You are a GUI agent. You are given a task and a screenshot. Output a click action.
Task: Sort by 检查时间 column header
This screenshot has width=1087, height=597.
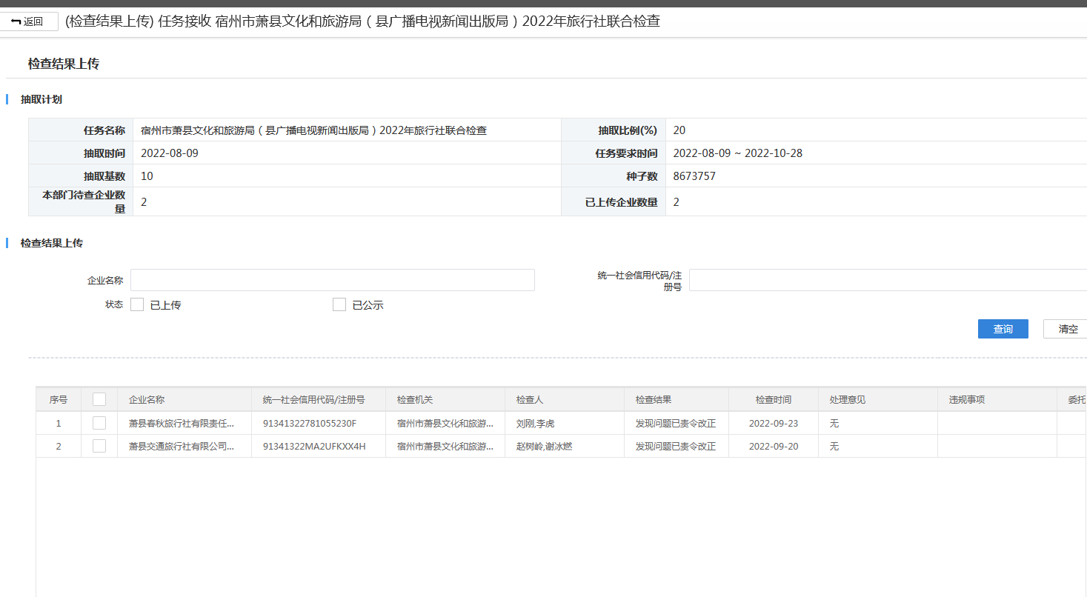[773, 400]
